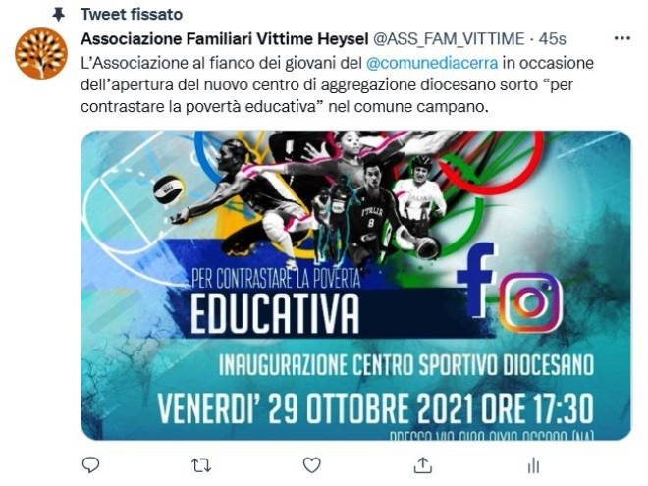Click the tweet text about povertà educativa

pos(337,84)
